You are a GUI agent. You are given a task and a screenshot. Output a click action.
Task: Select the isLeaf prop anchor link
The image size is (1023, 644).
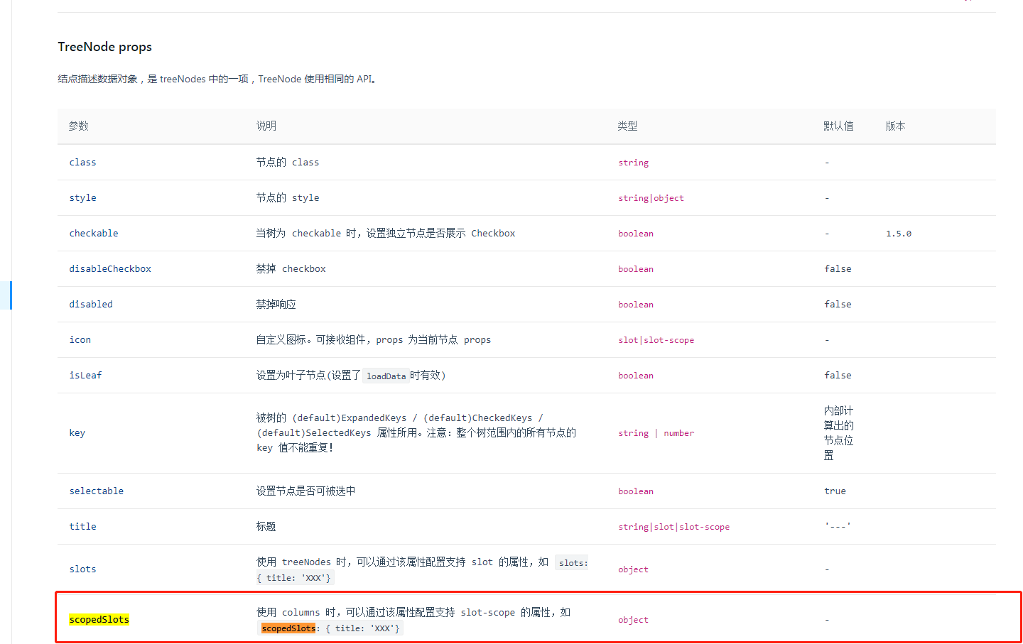85,375
